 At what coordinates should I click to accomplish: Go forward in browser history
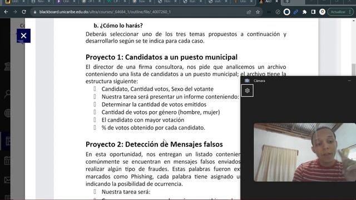(x=15, y=12)
